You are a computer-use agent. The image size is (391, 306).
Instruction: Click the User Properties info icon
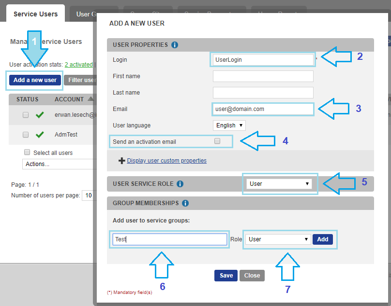pyautogui.click(x=175, y=45)
